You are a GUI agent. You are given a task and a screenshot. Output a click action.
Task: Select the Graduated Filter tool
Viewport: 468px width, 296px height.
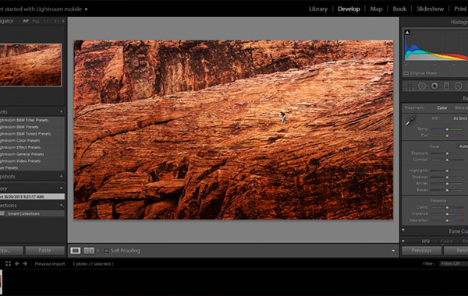[446, 86]
